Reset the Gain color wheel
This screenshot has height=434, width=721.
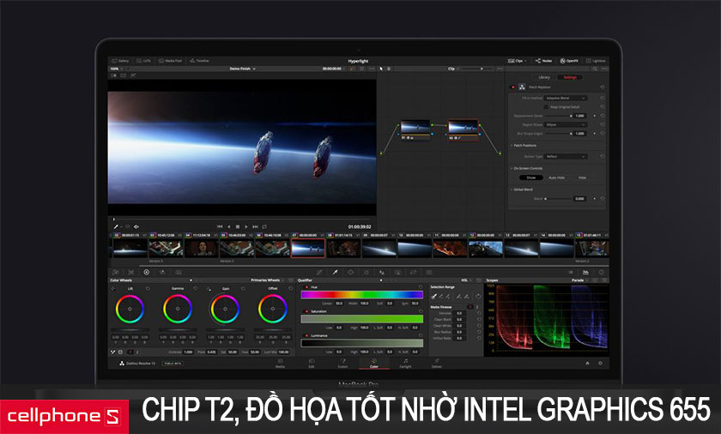tap(243, 288)
